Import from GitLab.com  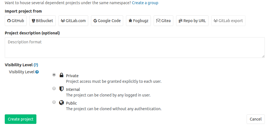(x=73, y=21)
